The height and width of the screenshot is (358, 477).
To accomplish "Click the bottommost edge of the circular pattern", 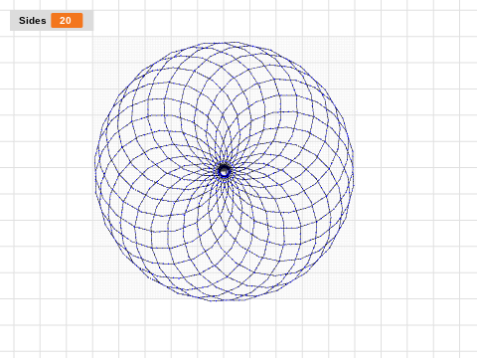I will point(226,300).
